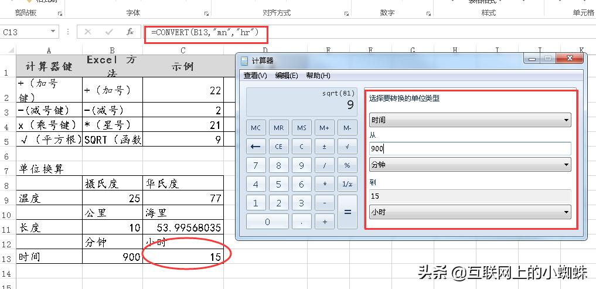596x289 pixels.
Task: Click calculator digit 1 key
Action: (x=256, y=203)
